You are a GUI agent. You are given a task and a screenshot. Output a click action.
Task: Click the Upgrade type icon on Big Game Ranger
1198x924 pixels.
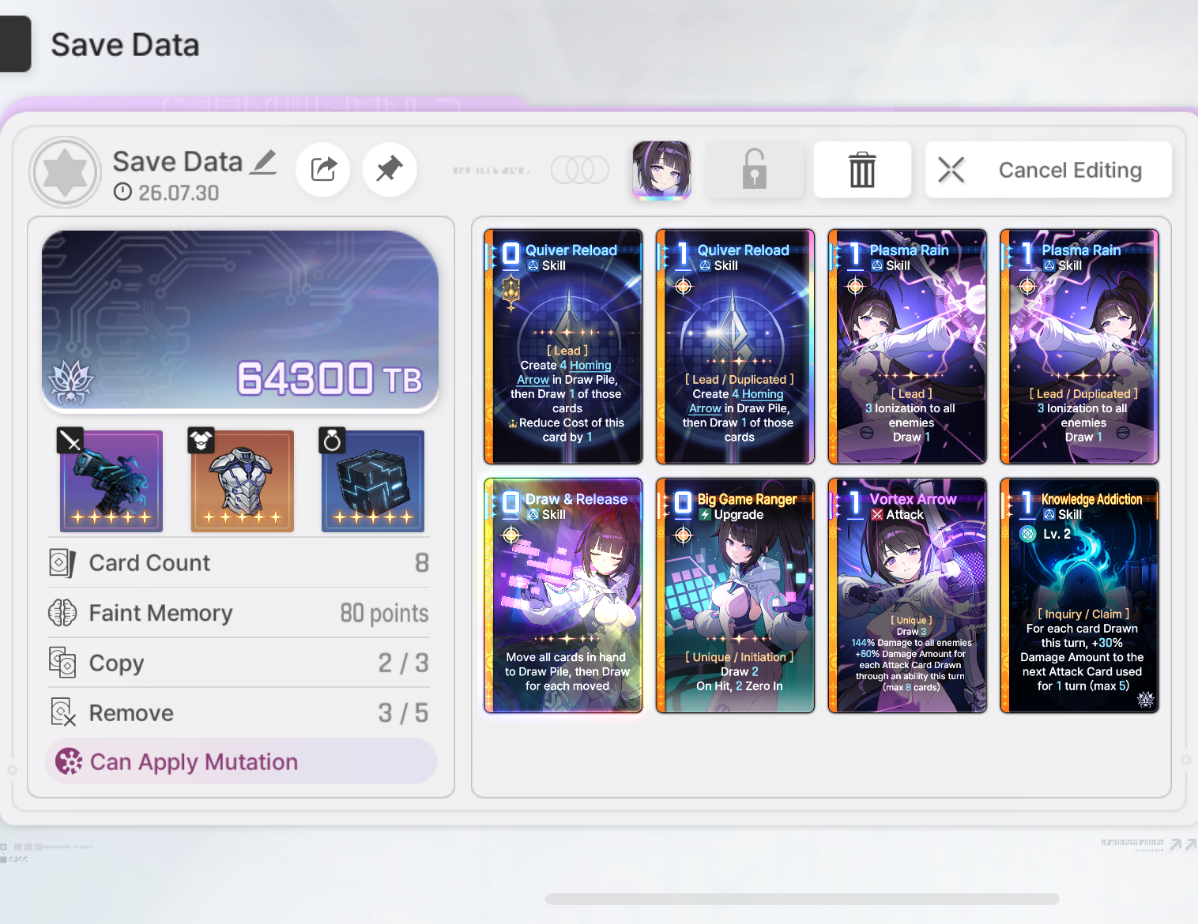click(705, 515)
